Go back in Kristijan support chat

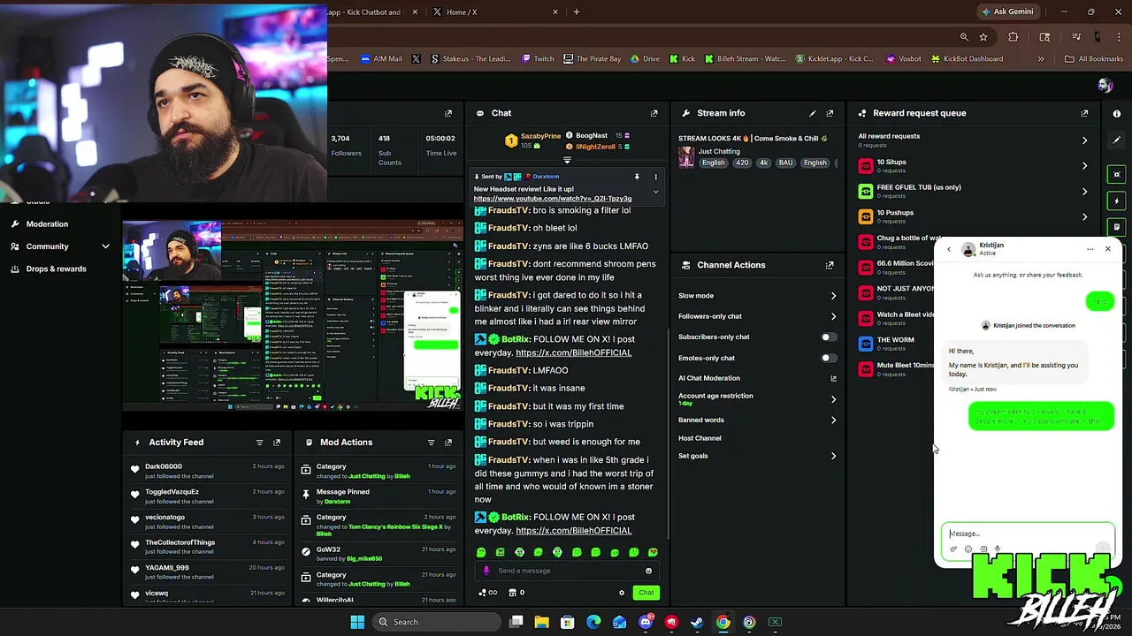(x=949, y=250)
